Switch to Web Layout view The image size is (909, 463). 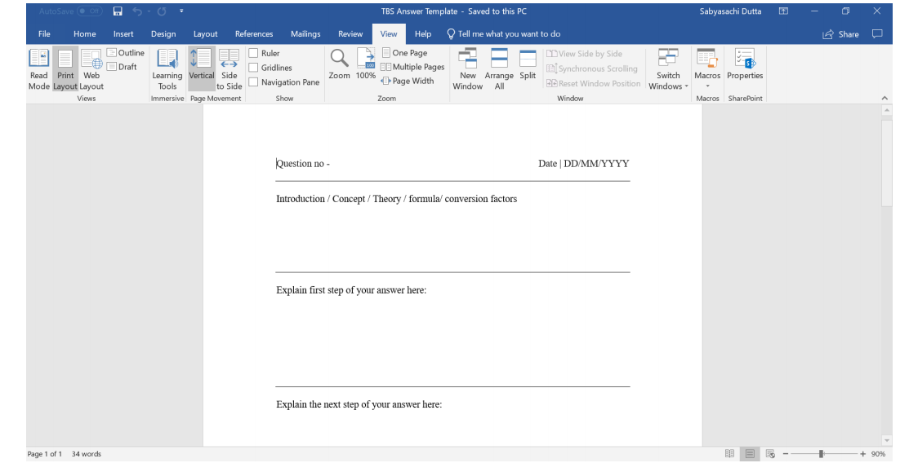click(91, 68)
